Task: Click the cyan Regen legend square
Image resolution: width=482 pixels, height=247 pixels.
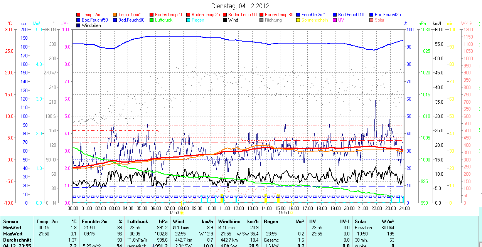Action: point(189,20)
